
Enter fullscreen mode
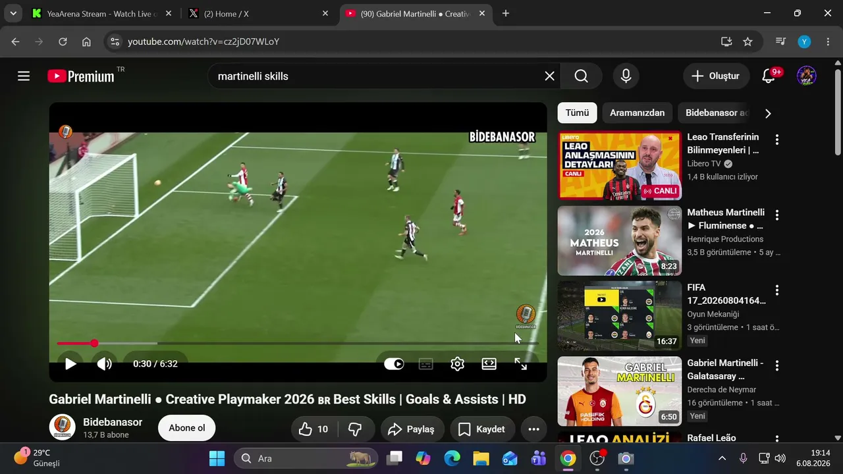click(520, 364)
